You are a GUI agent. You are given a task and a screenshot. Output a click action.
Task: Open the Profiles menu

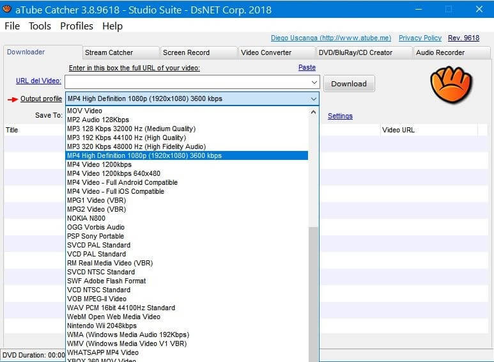pos(77,26)
